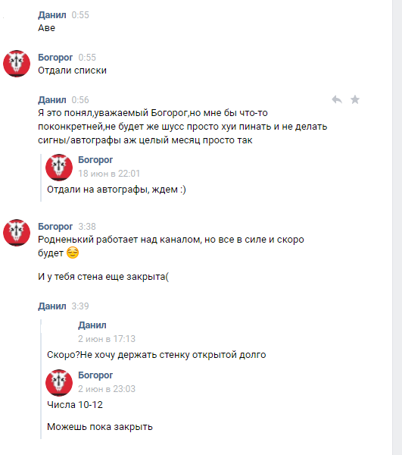
Task: Open the Богорог name link at 3:38
Action: click(x=55, y=227)
